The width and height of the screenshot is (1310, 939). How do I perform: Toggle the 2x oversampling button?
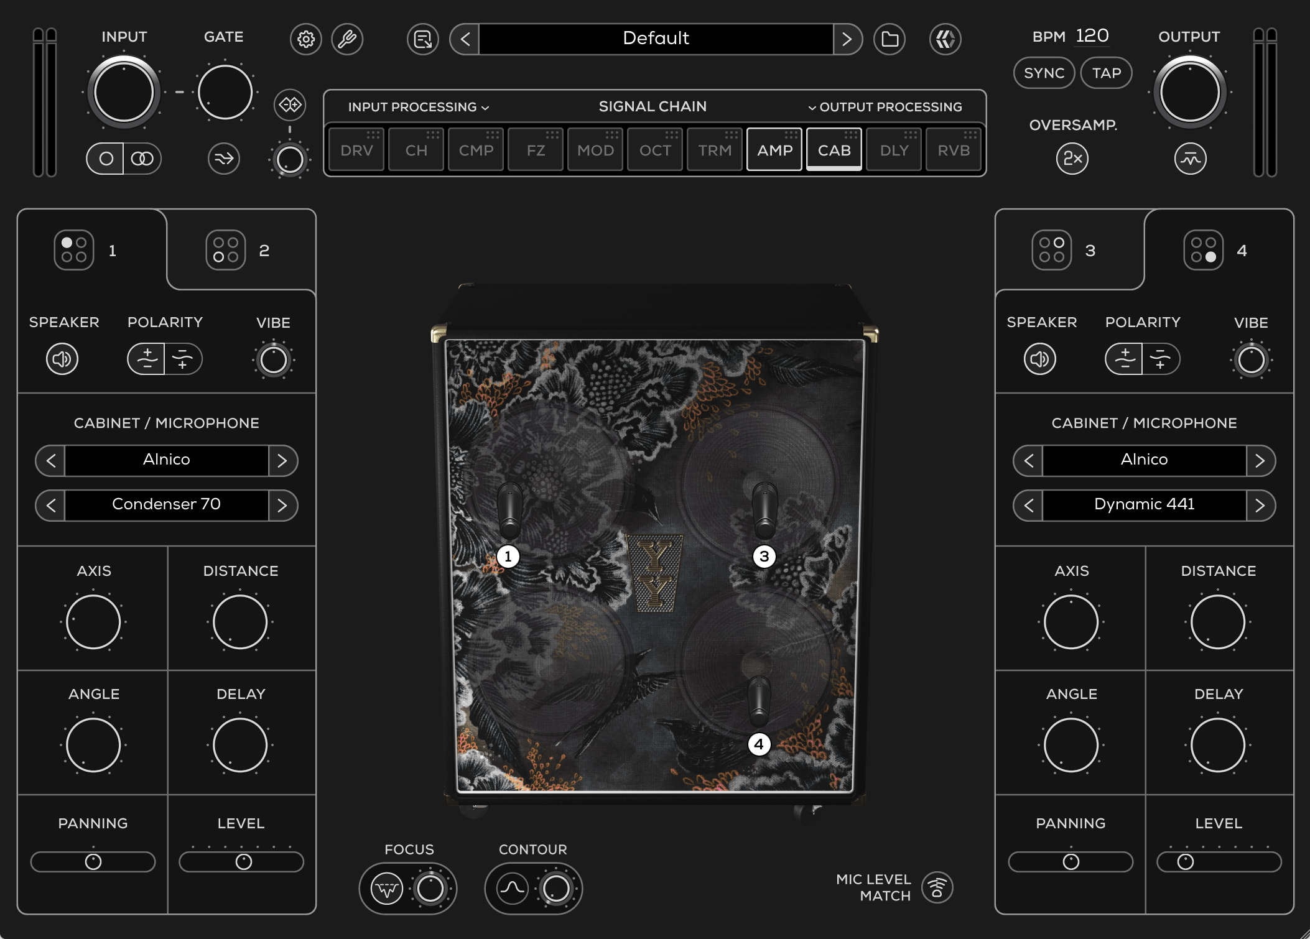[1072, 159]
